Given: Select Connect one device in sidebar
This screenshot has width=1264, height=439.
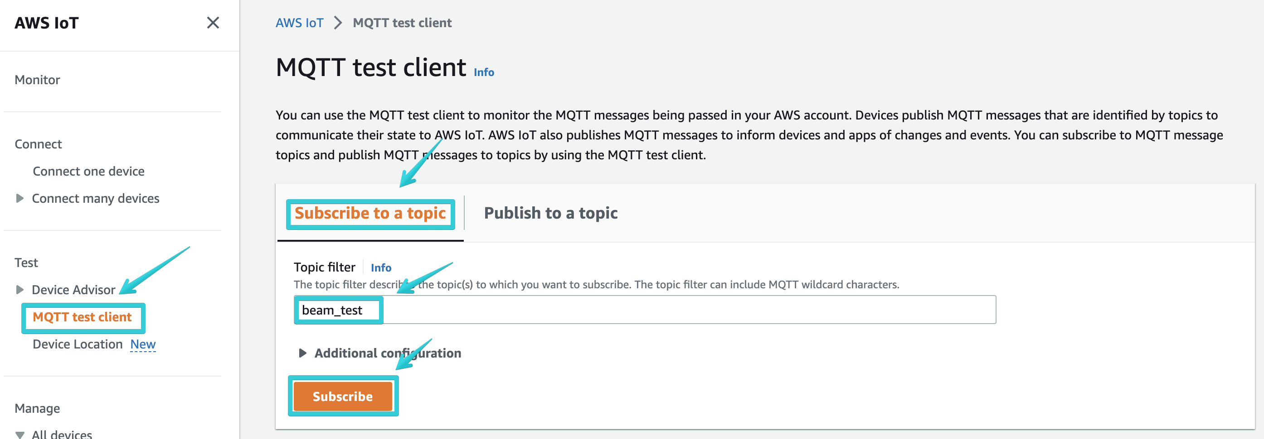Looking at the screenshot, I should click(x=88, y=171).
